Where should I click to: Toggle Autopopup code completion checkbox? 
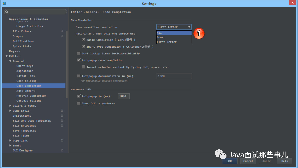point(78,60)
